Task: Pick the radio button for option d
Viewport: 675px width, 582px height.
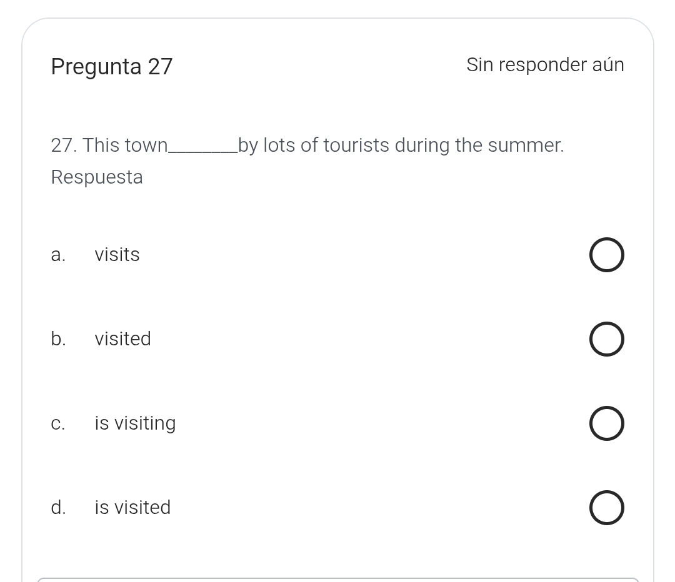Action: click(606, 508)
